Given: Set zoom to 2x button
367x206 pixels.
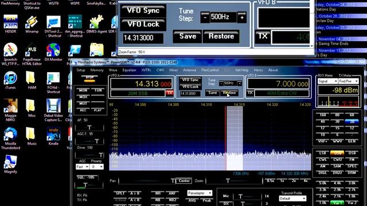Looking at the screenshot, I should click(x=294, y=181).
